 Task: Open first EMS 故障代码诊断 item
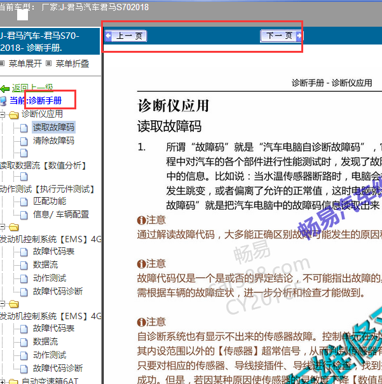tap(58, 291)
